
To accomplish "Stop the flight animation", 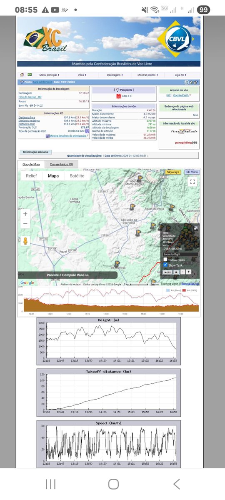I will point(176,272).
